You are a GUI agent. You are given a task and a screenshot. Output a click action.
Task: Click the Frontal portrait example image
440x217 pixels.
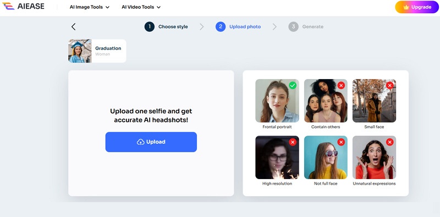tap(277, 101)
